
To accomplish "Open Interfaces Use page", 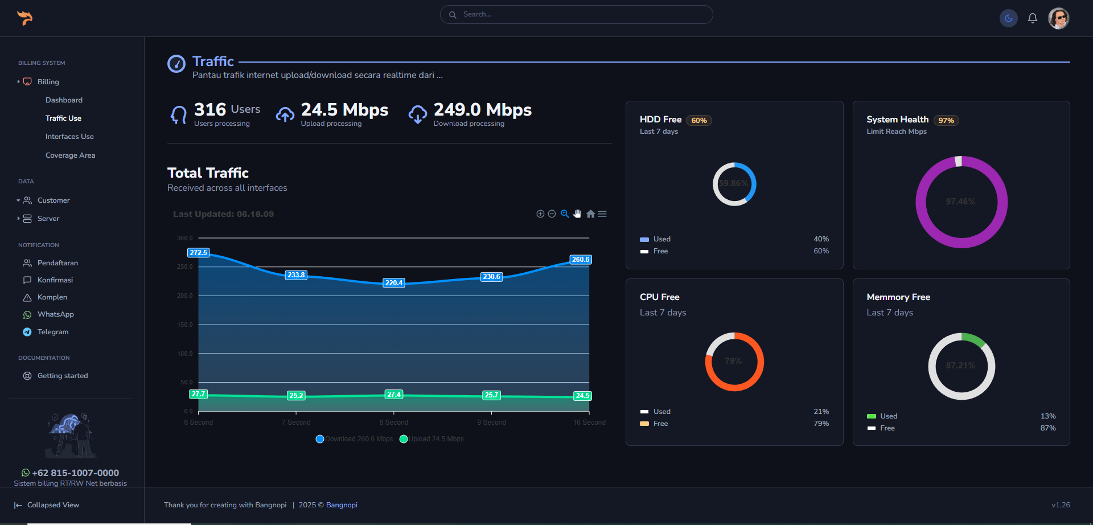I will coord(69,137).
